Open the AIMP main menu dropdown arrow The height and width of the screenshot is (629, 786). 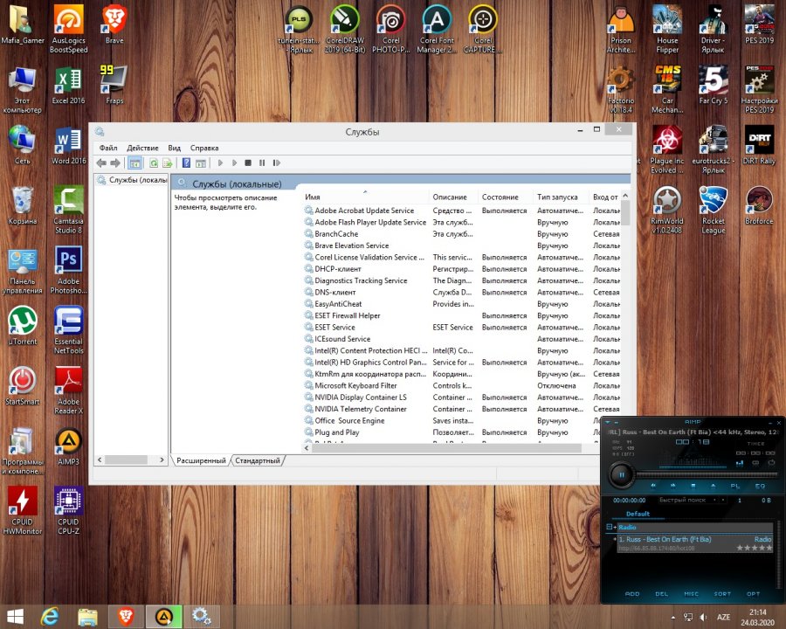(609, 422)
